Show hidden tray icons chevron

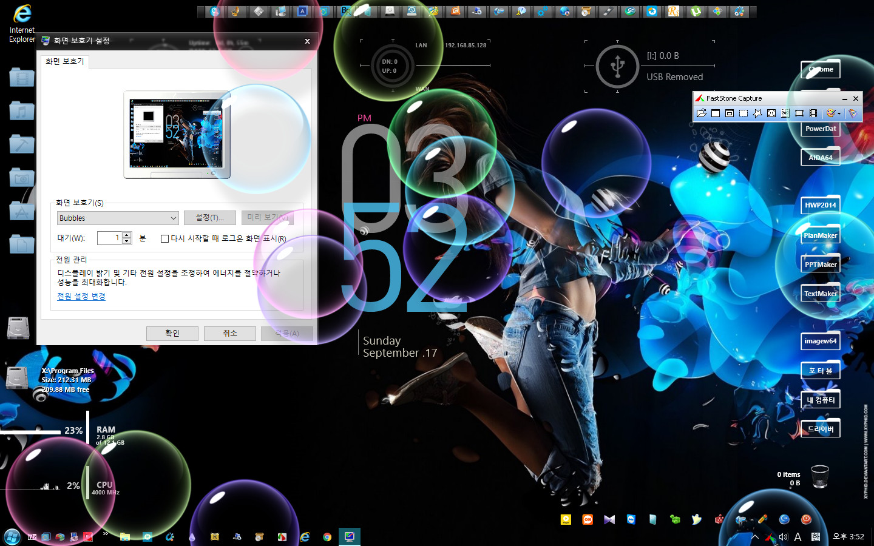(755, 537)
